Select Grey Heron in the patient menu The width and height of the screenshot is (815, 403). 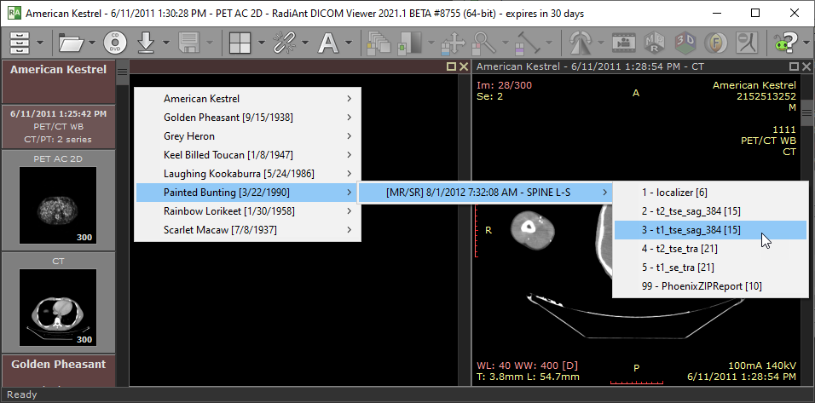pyautogui.click(x=247, y=136)
